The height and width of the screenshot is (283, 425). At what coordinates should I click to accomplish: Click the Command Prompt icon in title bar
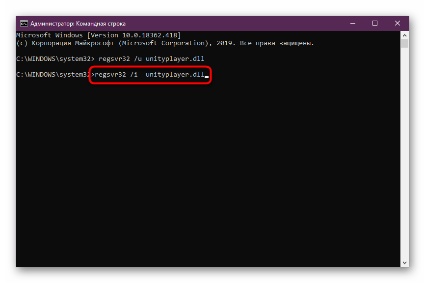(x=23, y=23)
